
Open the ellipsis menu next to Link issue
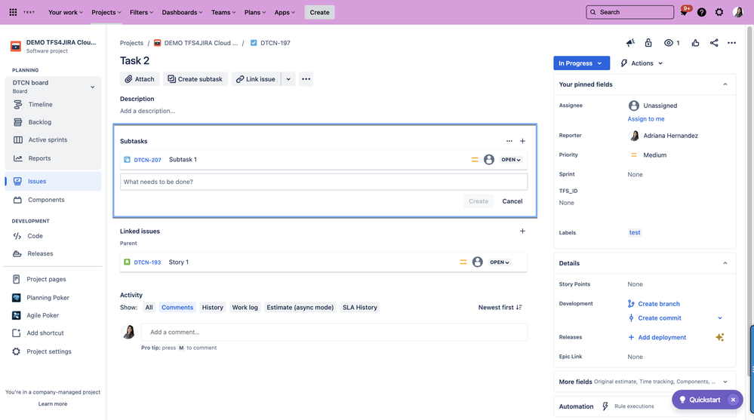[x=306, y=79]
